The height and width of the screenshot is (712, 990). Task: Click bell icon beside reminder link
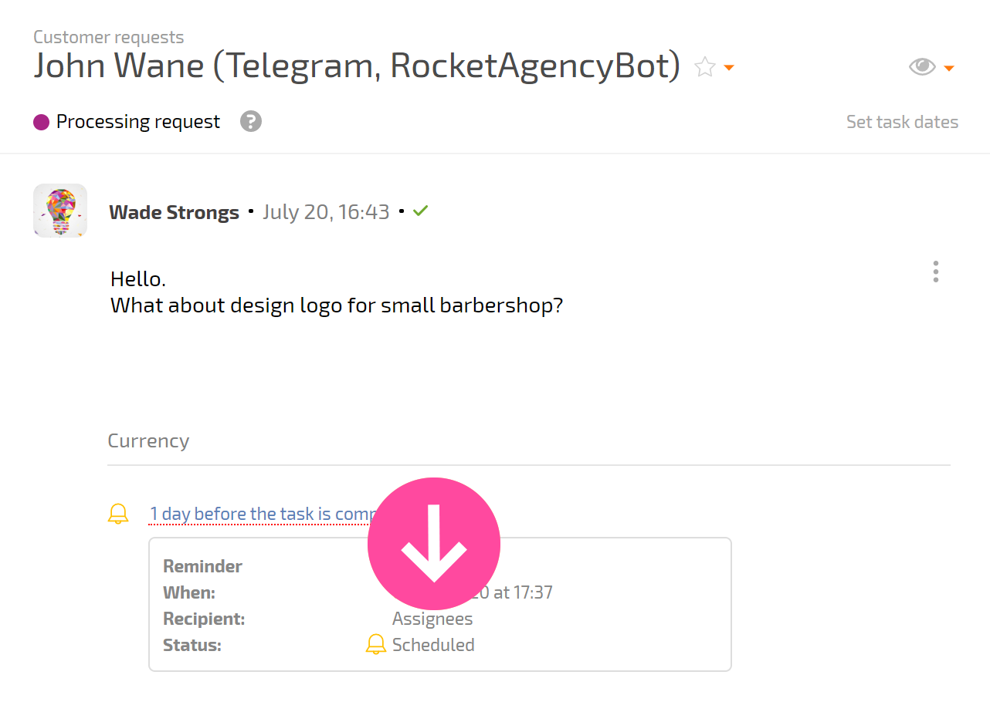(x=118, y=514)
